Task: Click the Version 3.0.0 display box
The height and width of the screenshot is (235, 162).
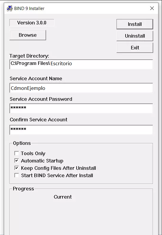Action: pyautogui.click(x=32, y=23)
